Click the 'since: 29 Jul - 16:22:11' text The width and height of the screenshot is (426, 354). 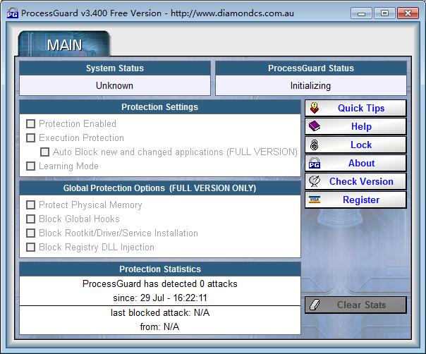(160, 298)
